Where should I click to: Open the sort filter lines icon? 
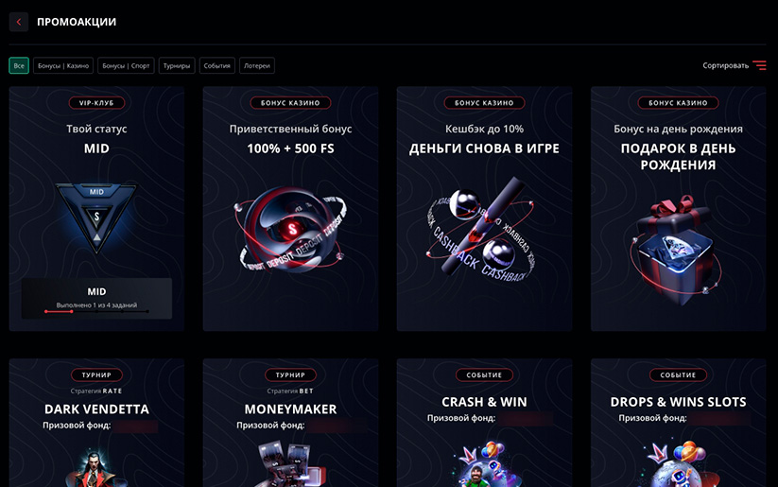759,65
